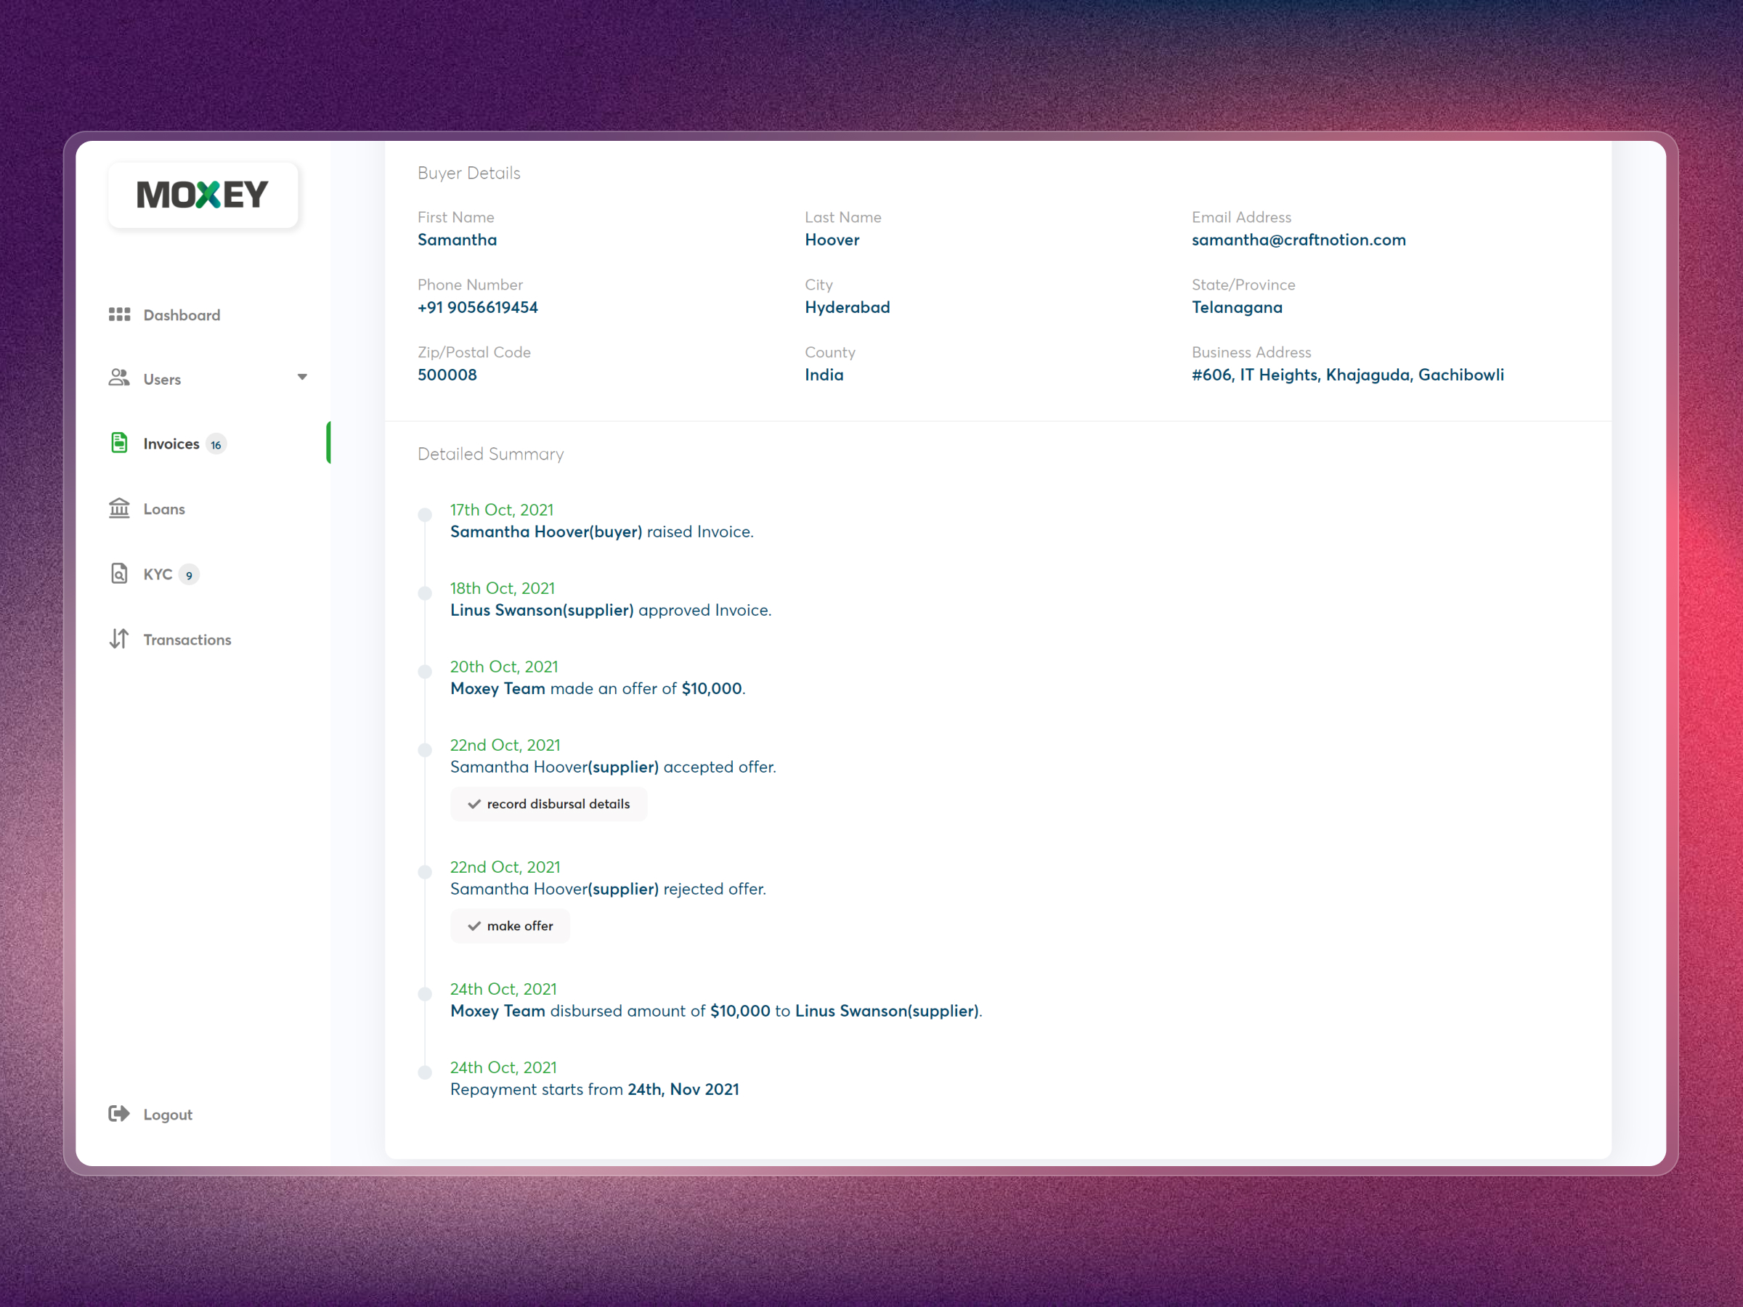Click the Logout exit icon
This screenshot has width=1743, height=1307.
pos(120,1113)
